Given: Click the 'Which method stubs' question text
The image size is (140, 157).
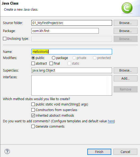Looking at the screenshot, I should (x=36, y=99).
